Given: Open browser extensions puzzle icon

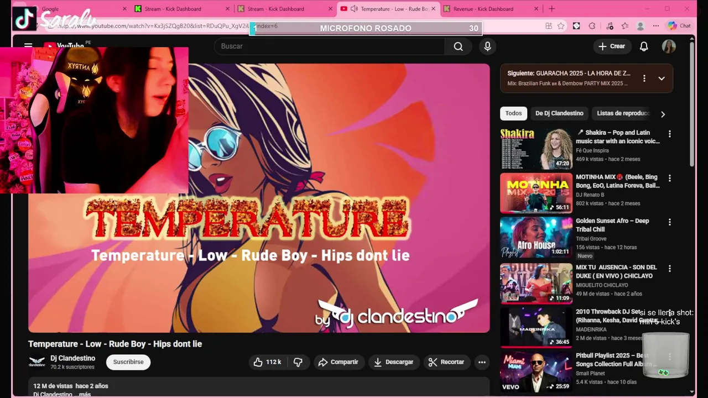Looking at the screenshot, I should [x=592, y=26].
